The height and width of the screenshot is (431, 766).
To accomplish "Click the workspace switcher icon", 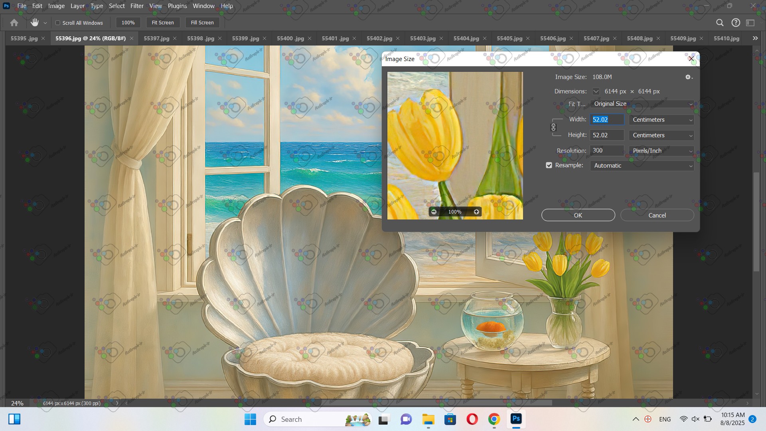I will pyautogui.click(x=750, y=23).
